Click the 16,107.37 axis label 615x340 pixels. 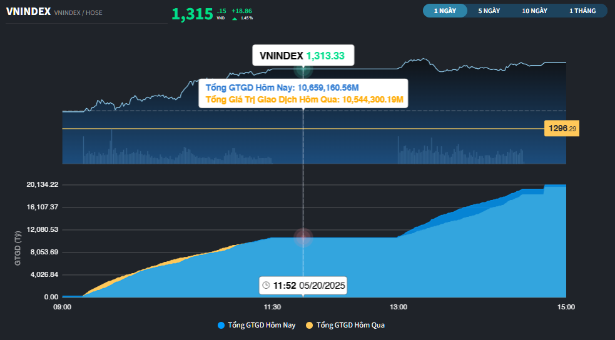43,207
